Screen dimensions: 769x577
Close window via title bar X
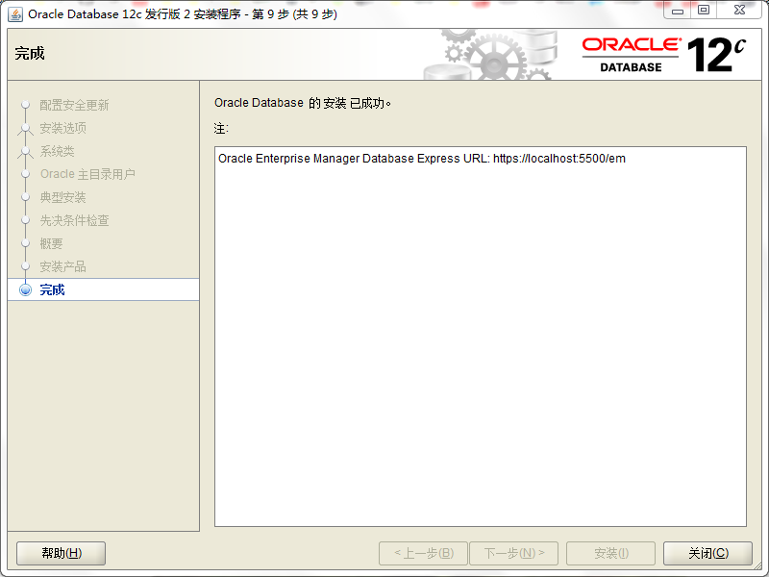pos(739,11)
